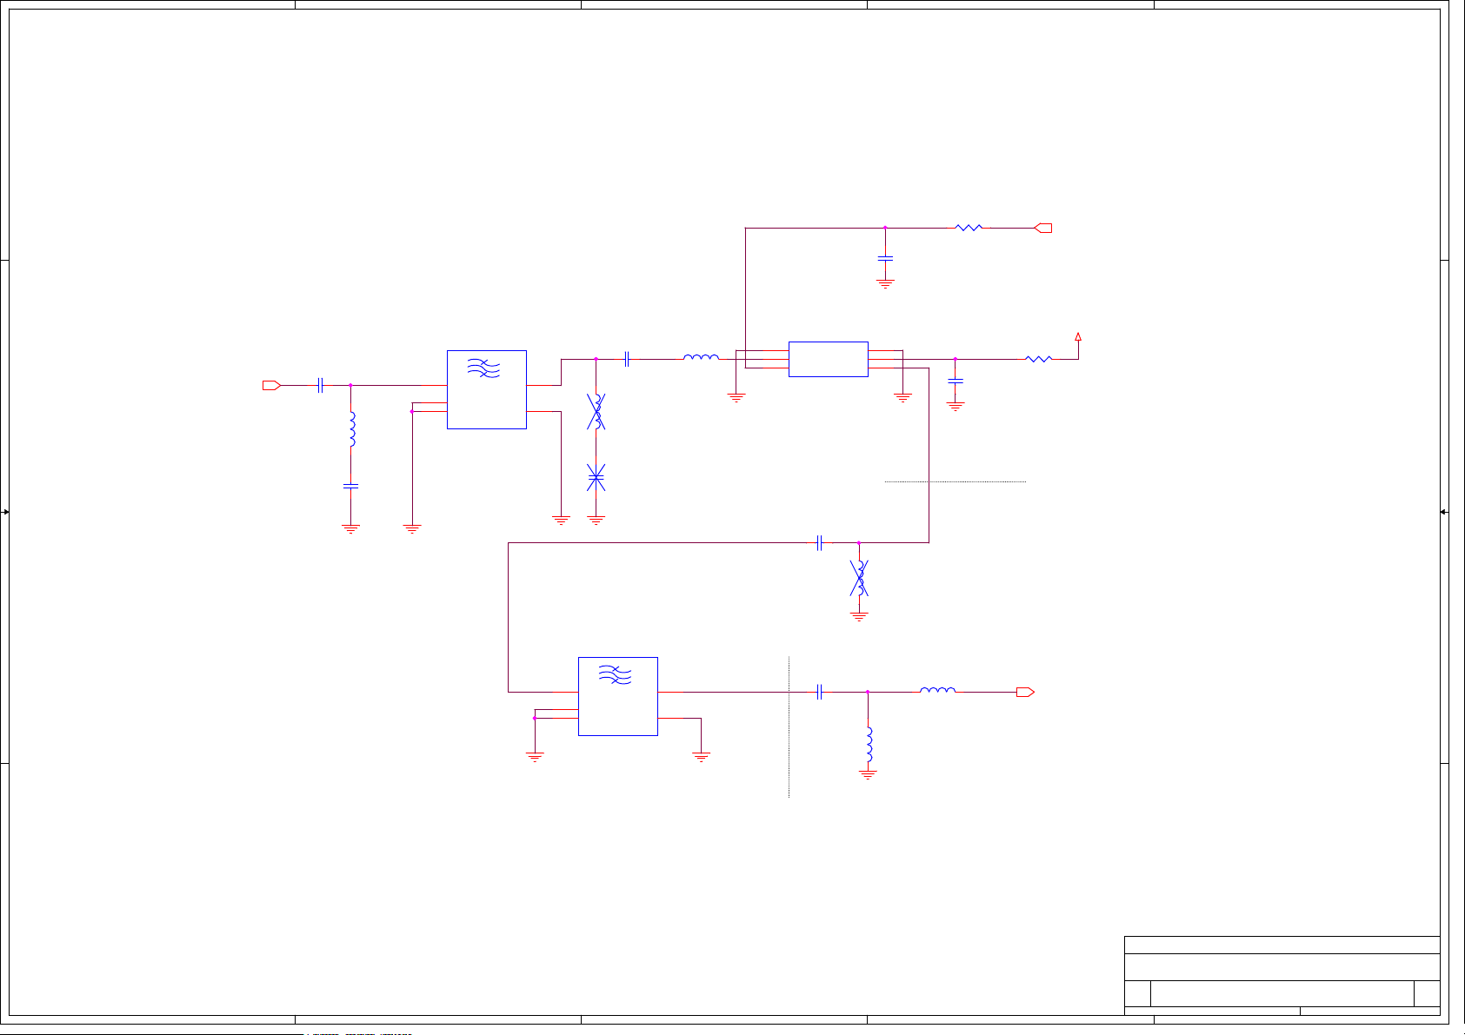The width and height of the screenshot is (1465, 1035).
Task: Select the series capacitor after the lower filter
Action: pos(819,692)
